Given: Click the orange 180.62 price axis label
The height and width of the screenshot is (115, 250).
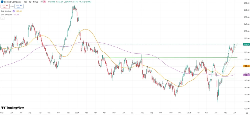Looking at the screenshot, I should [x=246, y=66].
